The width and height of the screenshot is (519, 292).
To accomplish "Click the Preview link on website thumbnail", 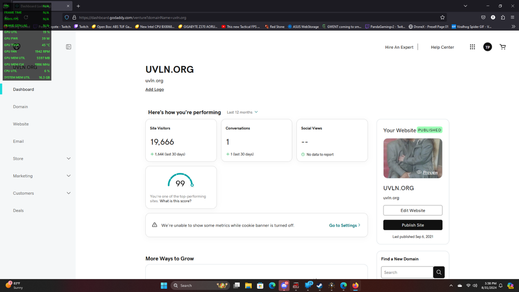I will point(430,172).
